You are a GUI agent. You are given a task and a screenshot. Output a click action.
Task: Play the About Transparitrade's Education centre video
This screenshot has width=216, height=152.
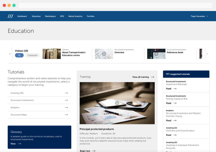tap(51, 54)
